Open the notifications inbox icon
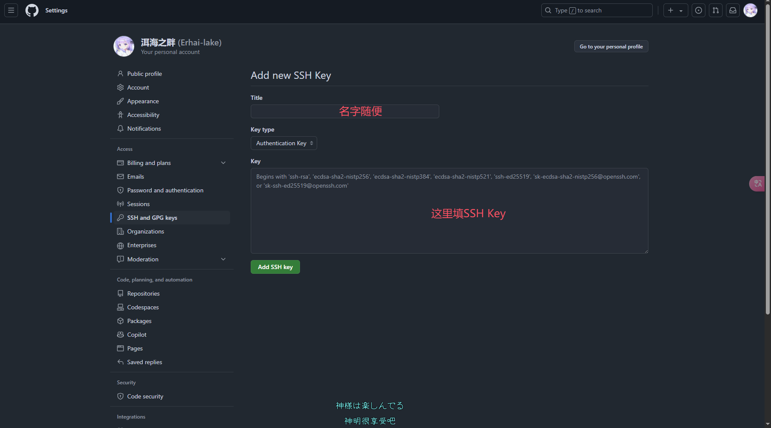This screenshot has height=428, width=771. [733, 10]
